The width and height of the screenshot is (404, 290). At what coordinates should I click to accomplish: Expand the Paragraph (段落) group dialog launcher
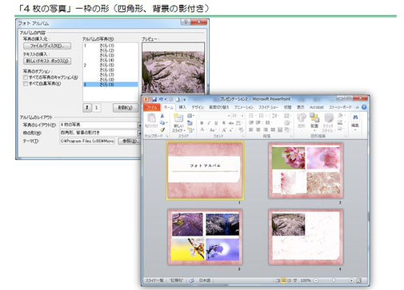click(291, 136)
